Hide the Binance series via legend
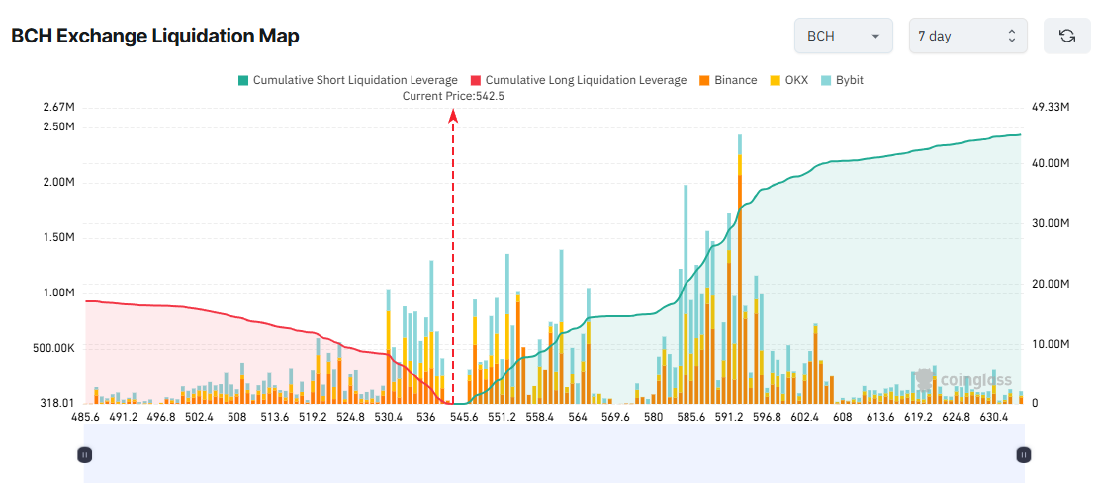The height and width of the screenshot is (499, 1099). click(735, 80)
